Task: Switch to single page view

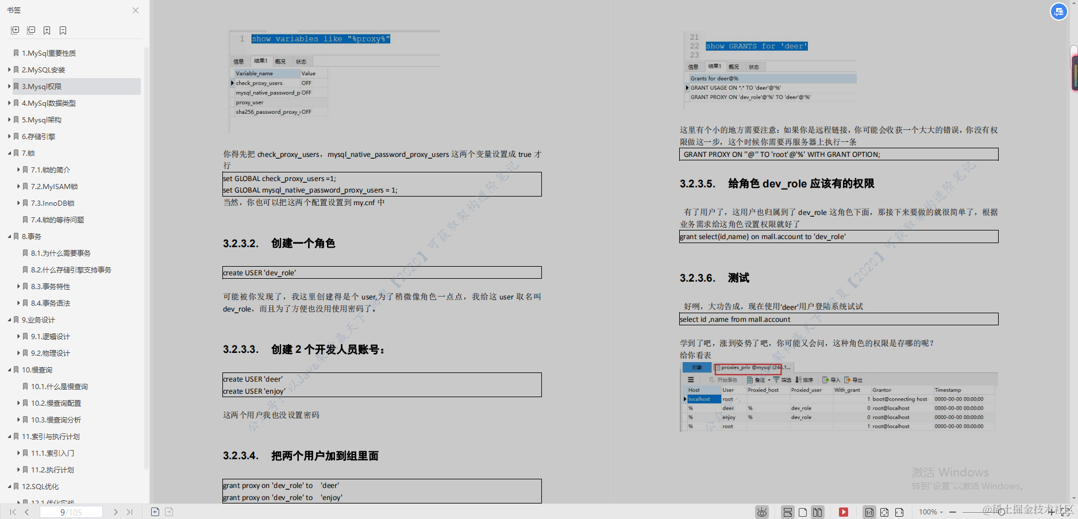Action: point(803,512)
